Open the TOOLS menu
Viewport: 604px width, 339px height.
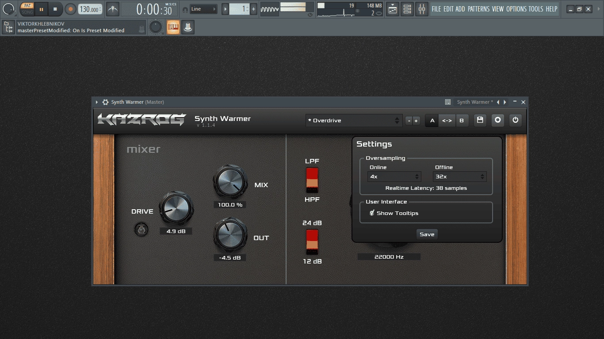536,9
